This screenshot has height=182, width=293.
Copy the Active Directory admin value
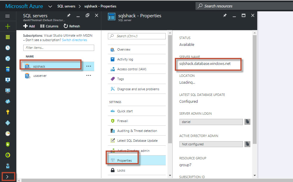(247, 144)
